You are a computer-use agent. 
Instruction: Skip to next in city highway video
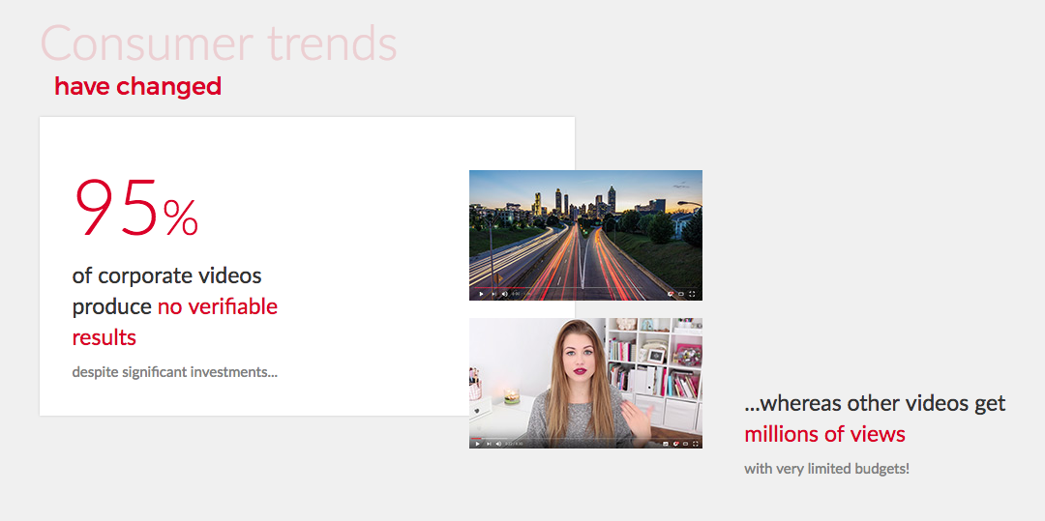click(493, 294)
